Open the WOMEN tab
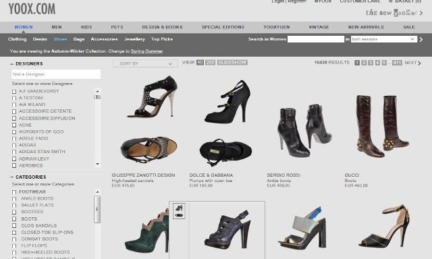The width and height of the screenshot is (432, 259). point(24,27)
